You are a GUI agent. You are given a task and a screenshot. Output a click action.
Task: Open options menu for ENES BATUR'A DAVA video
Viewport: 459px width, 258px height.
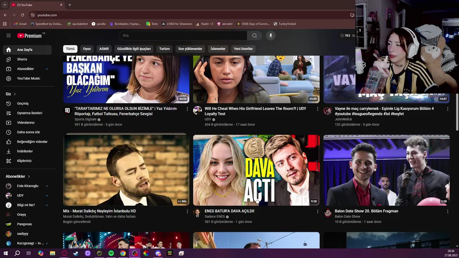[x=317, y=211]
